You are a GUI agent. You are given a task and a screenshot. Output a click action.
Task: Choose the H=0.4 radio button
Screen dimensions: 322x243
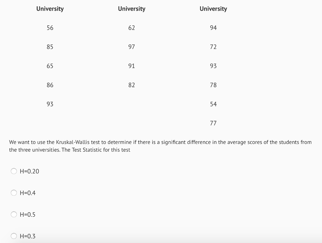(x=14, y=193)
